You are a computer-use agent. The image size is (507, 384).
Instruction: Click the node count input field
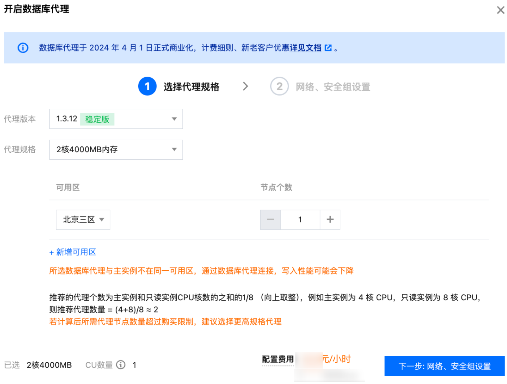(300, 220)
